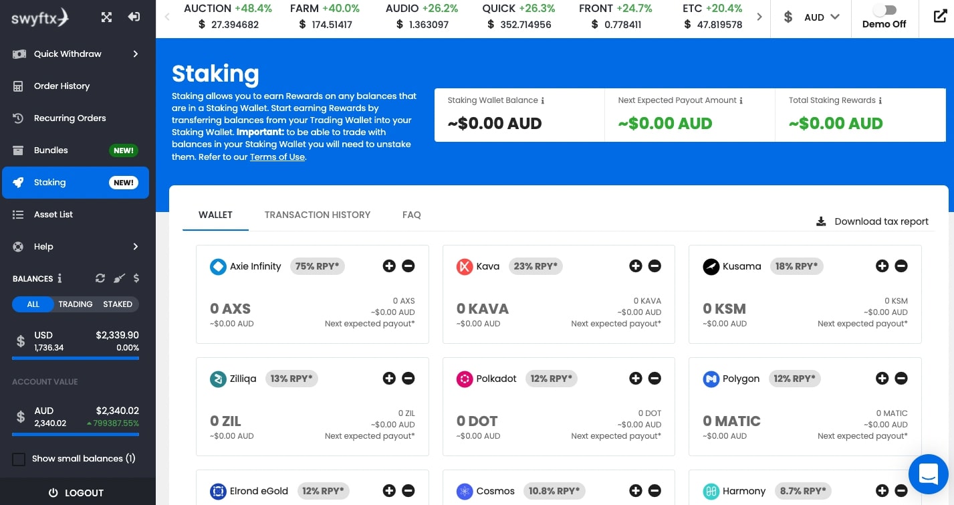Open the Terms of Use link
Viewport: 954px width, 505px height.
tap(277, 157)
